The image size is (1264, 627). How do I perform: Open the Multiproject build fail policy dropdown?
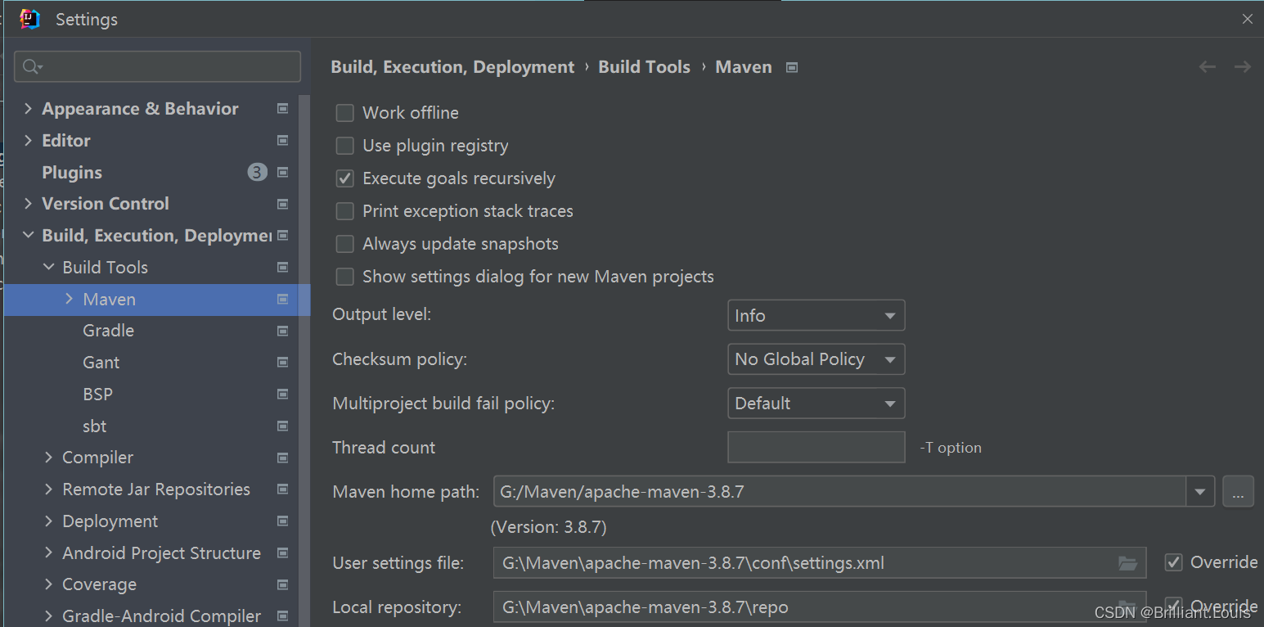(x=816, y=404)
